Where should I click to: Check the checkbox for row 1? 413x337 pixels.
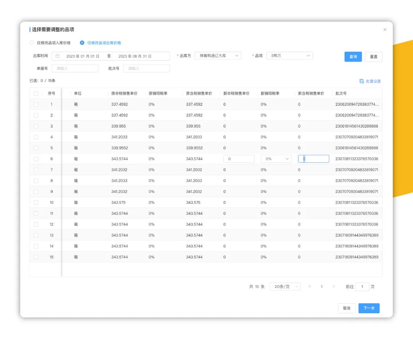point(36,105)
